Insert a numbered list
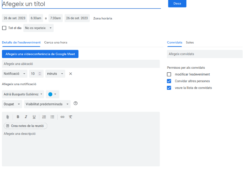This screenshot has height=169, width=248. pos(44,117)
